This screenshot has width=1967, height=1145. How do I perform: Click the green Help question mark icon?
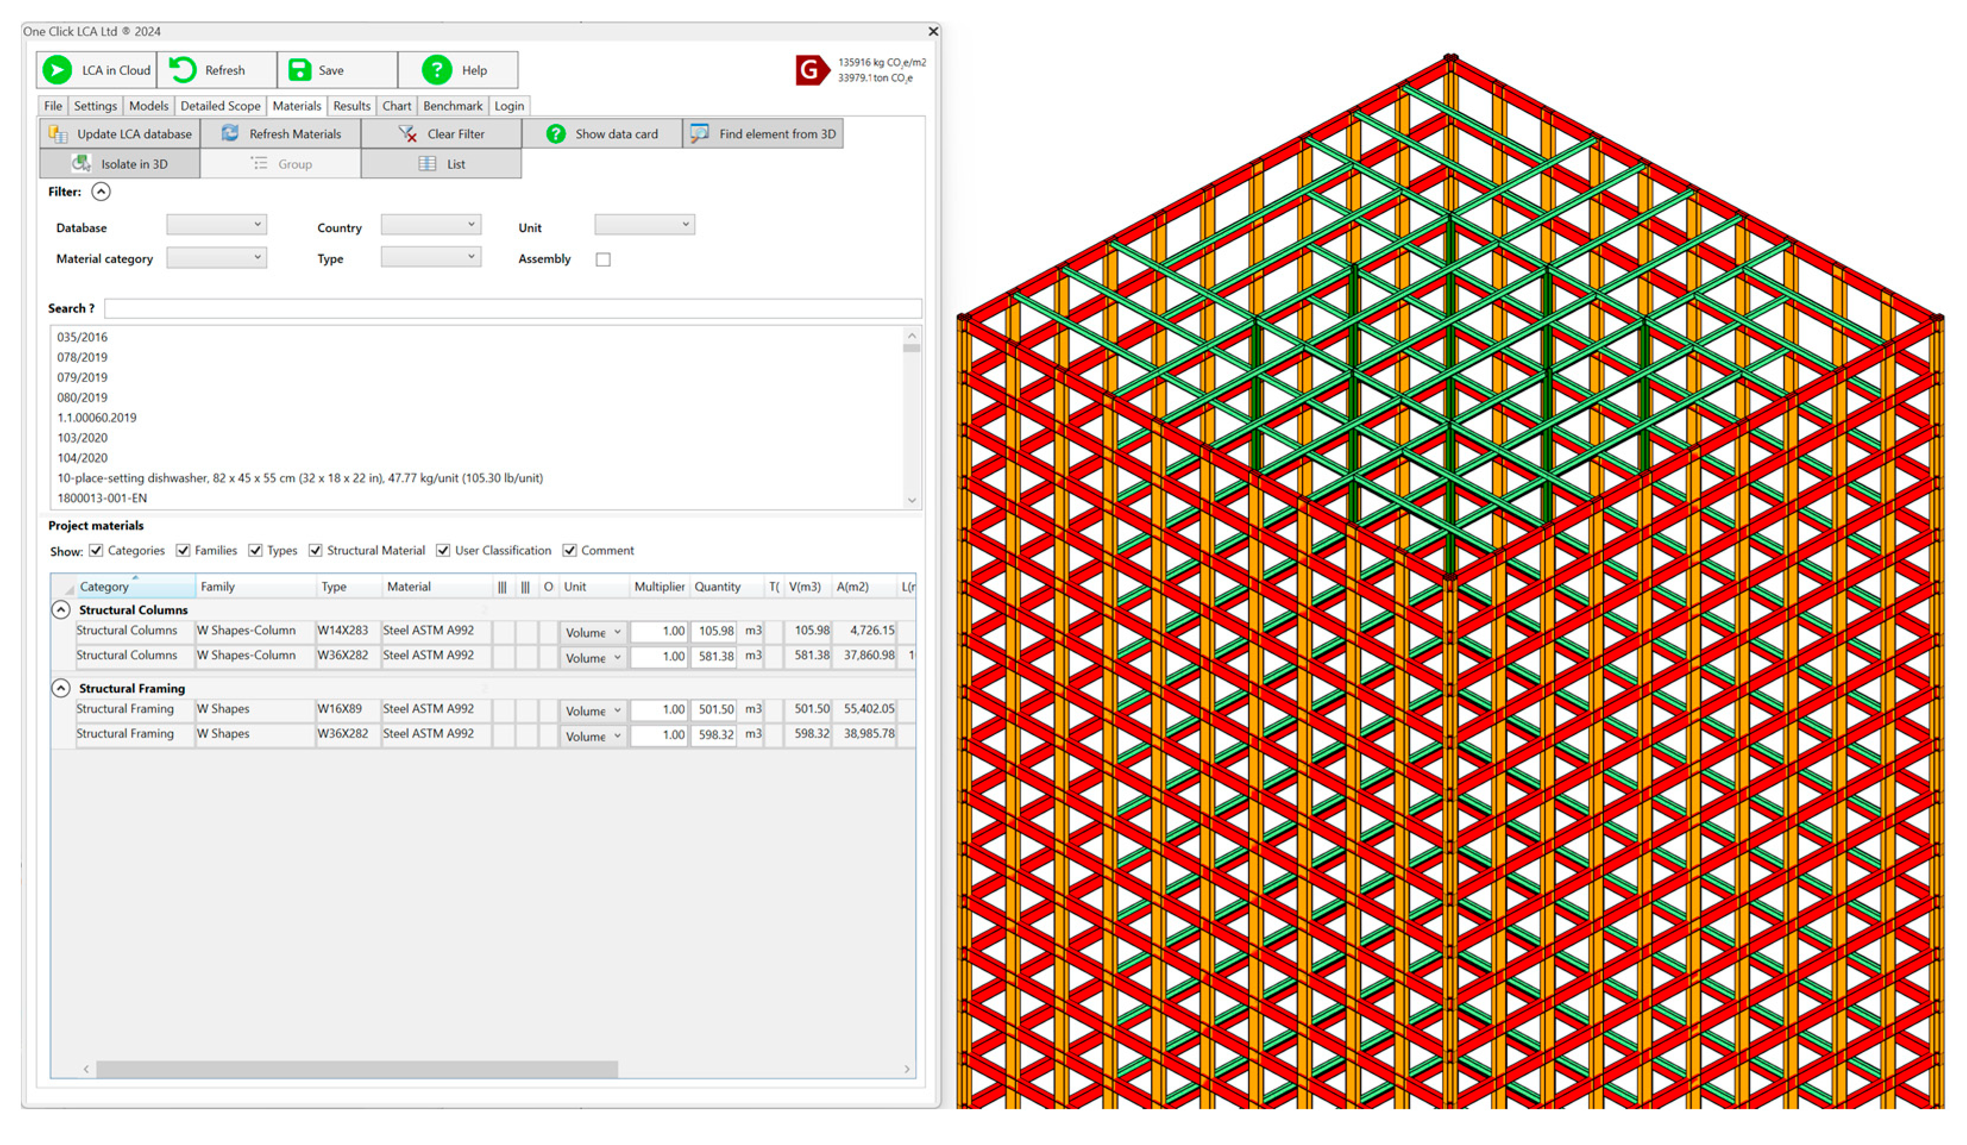pos(437,70)
